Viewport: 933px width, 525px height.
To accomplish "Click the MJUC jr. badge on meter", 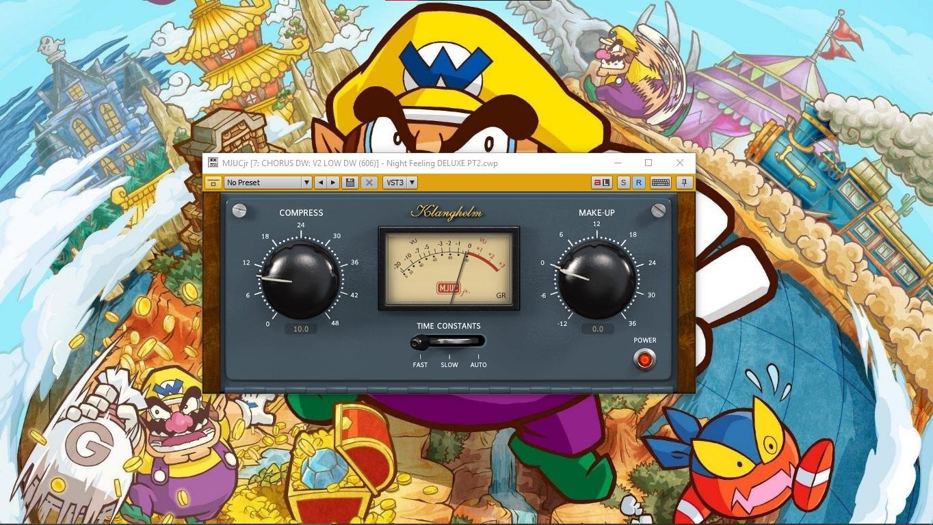I will coord(454,288).
